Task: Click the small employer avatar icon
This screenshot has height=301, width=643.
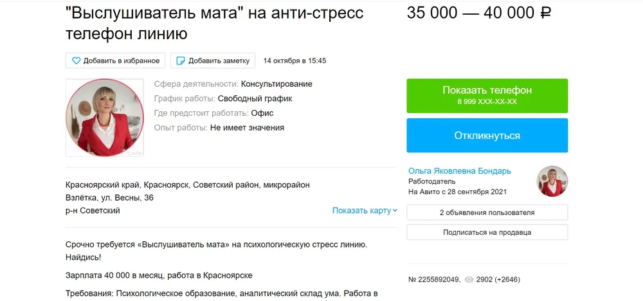Action: 552,181
